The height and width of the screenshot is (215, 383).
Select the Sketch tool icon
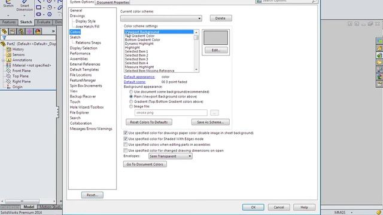8,1
